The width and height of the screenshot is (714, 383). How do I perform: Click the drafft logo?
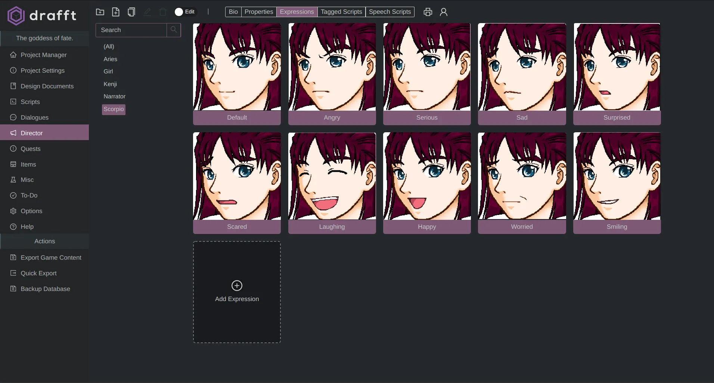tap(42, 15)
